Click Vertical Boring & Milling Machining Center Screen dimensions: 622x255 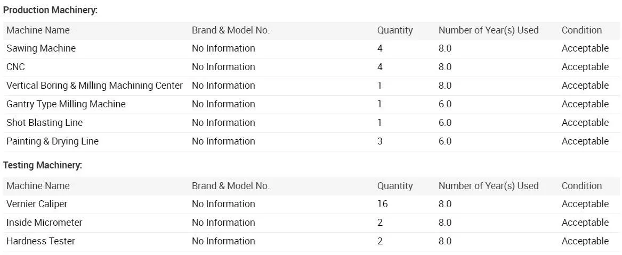click(94, 86)
